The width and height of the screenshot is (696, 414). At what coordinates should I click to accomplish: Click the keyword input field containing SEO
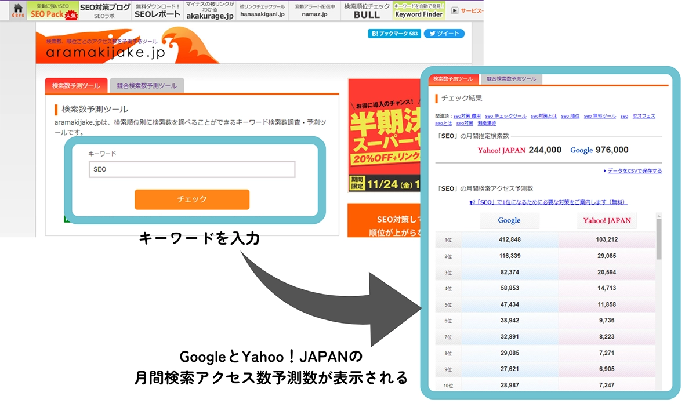point(191,169)
